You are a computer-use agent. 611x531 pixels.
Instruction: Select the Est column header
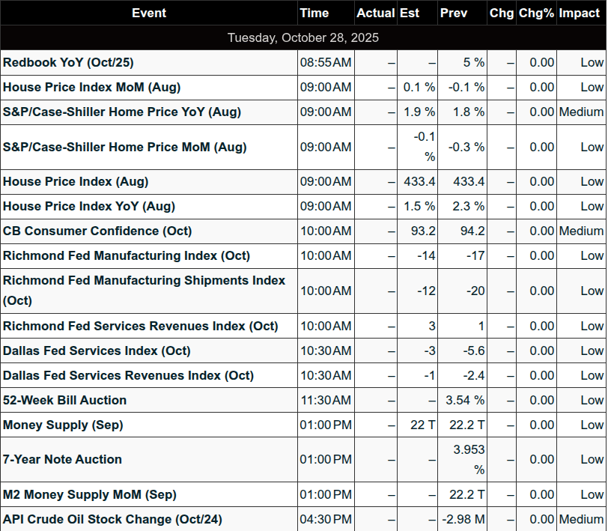[x=410, y=13]
